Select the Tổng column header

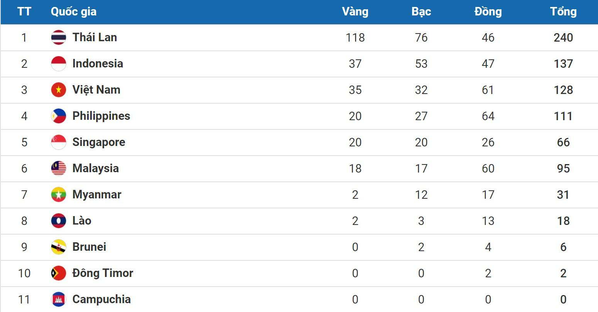[563, 12]
